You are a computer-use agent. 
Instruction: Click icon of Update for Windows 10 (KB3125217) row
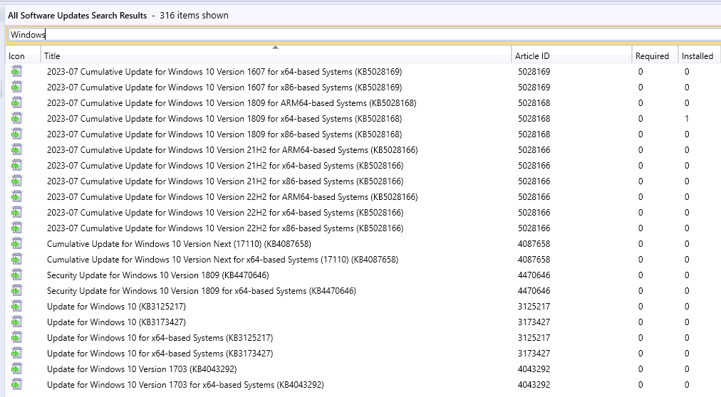(x=16, y=306)
